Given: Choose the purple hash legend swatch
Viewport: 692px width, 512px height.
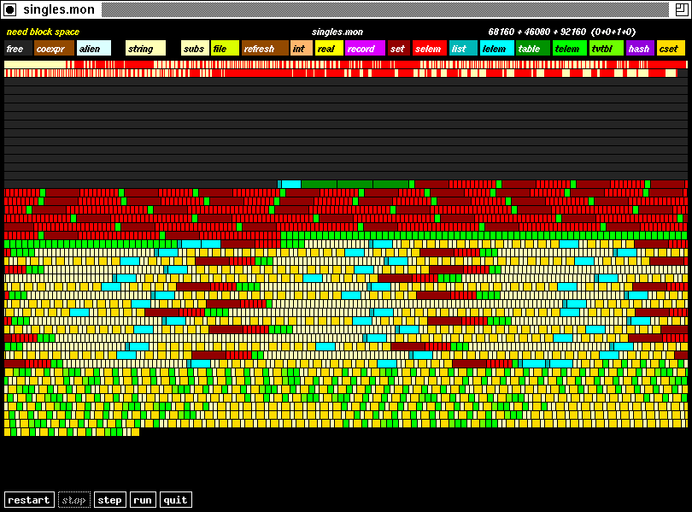Looking at the screenshot, I should [x=639, y=49].
